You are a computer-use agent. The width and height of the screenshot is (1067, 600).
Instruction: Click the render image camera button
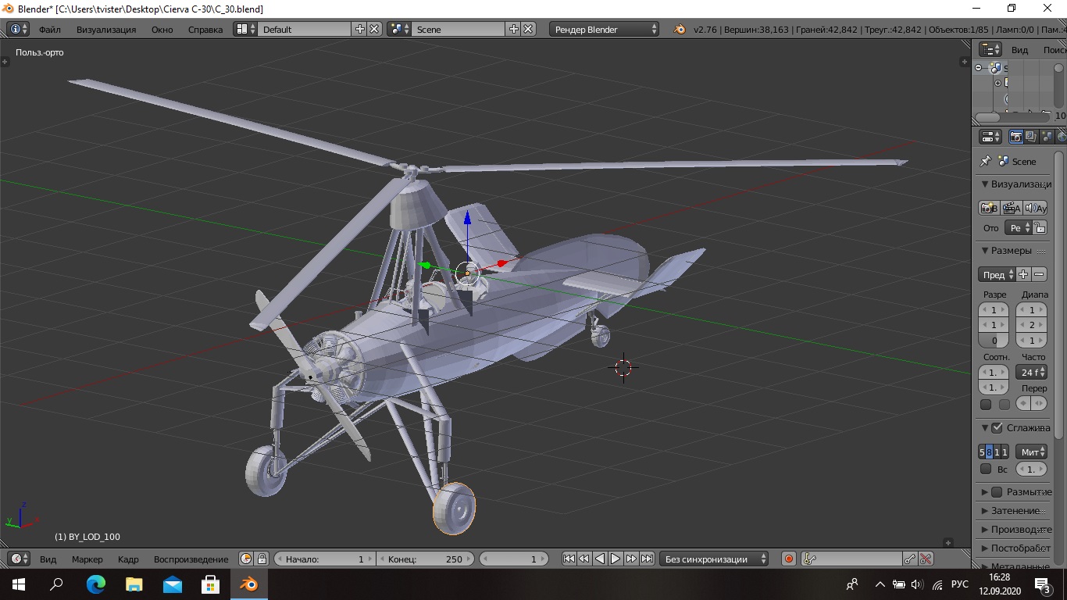click(989, 208)
